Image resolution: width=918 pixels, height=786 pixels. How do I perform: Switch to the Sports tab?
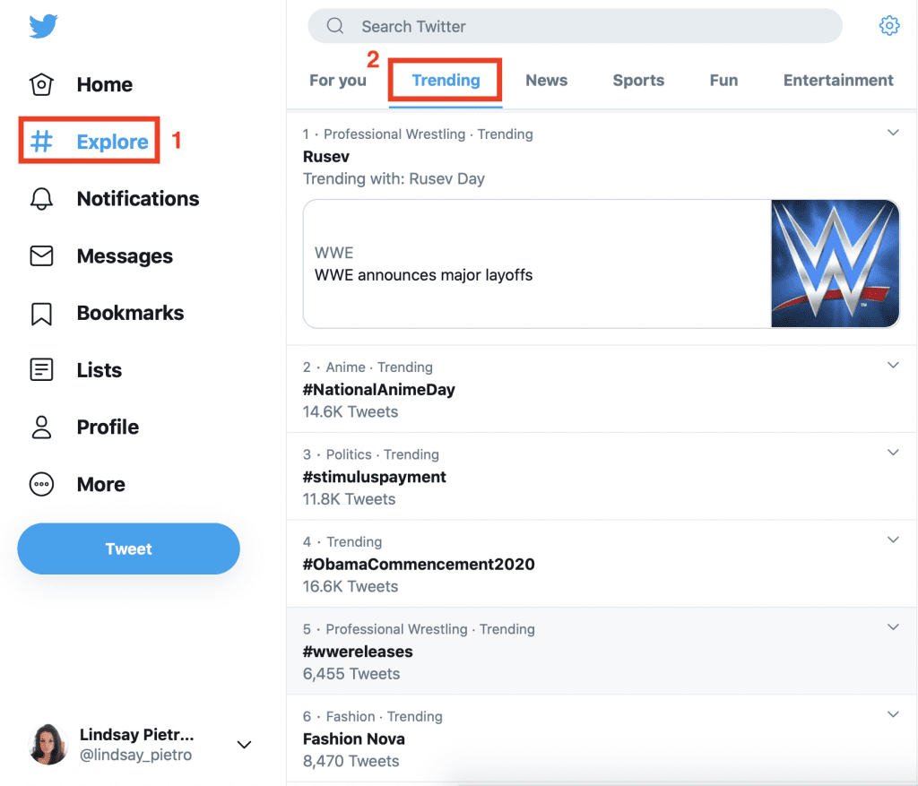pyautogui.click(x=638, y=80)
